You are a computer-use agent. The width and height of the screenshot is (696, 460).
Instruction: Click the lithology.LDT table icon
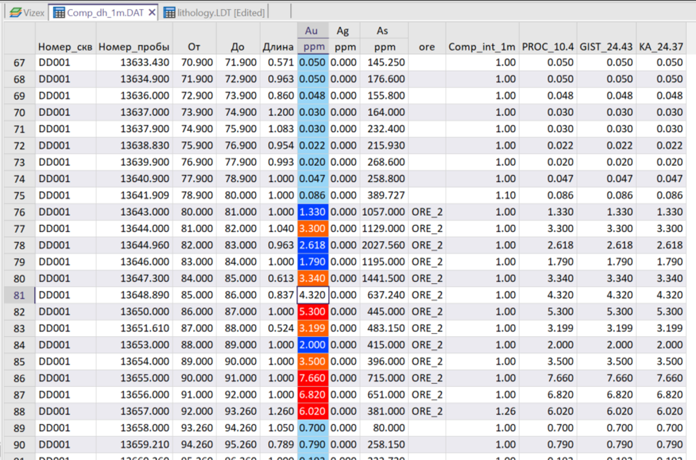[x=169, y=12]
